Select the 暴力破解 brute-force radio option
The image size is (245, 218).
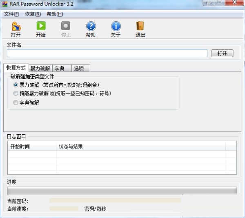[x=16, y=85]
